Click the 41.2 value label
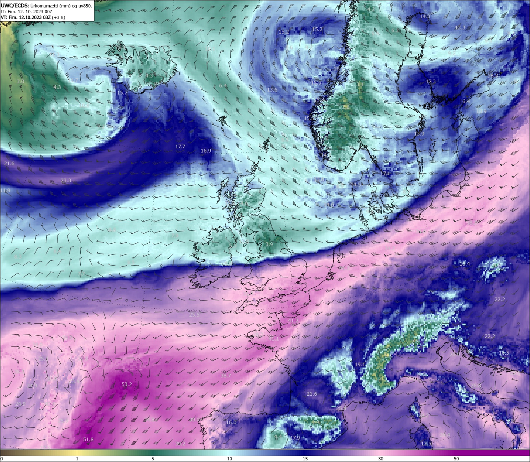 tap(293, 321)
